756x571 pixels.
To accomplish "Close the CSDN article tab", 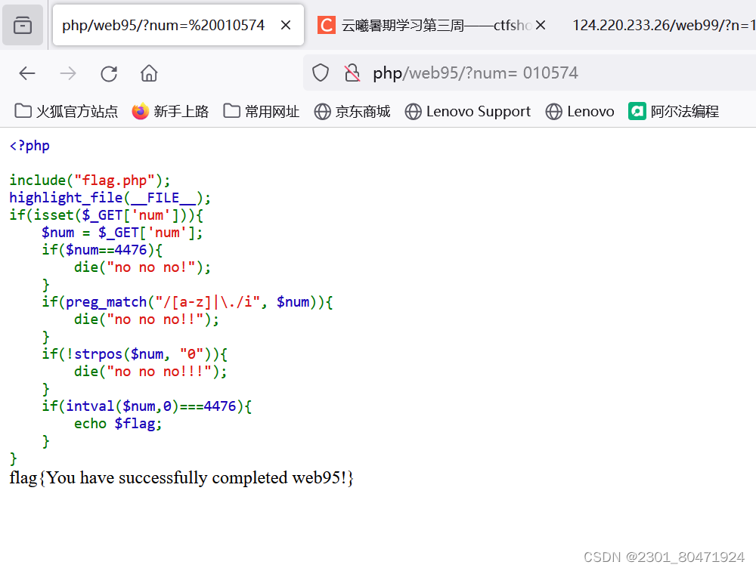I will (x=540, y=25).
